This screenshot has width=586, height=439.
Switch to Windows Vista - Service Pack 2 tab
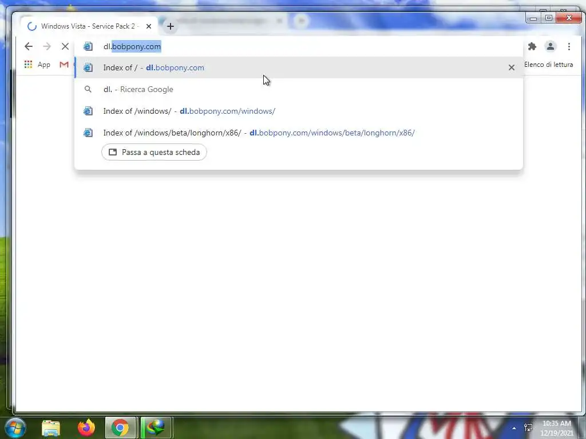coord(90,26)
